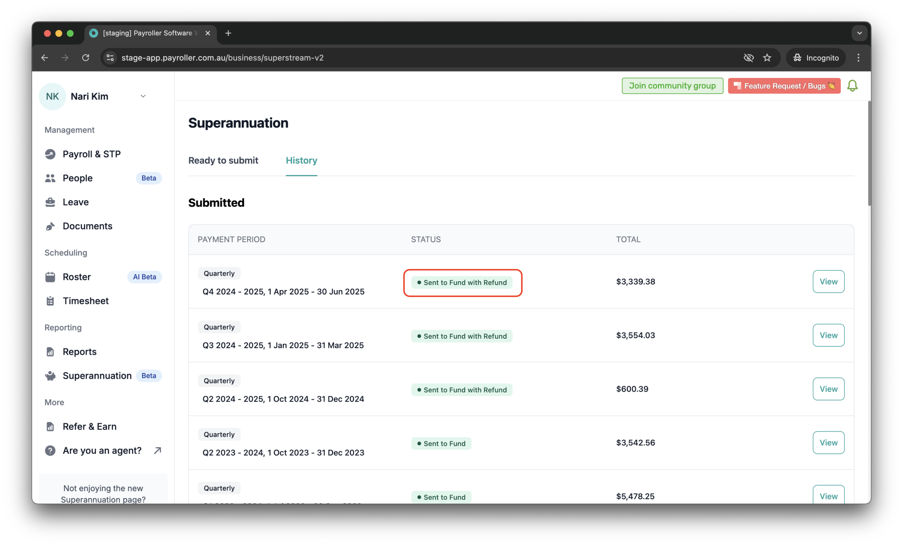This screenshot has width=903, height=546.
Task: Open Payroll & STP from the sidebar
Action: [50, 154]
